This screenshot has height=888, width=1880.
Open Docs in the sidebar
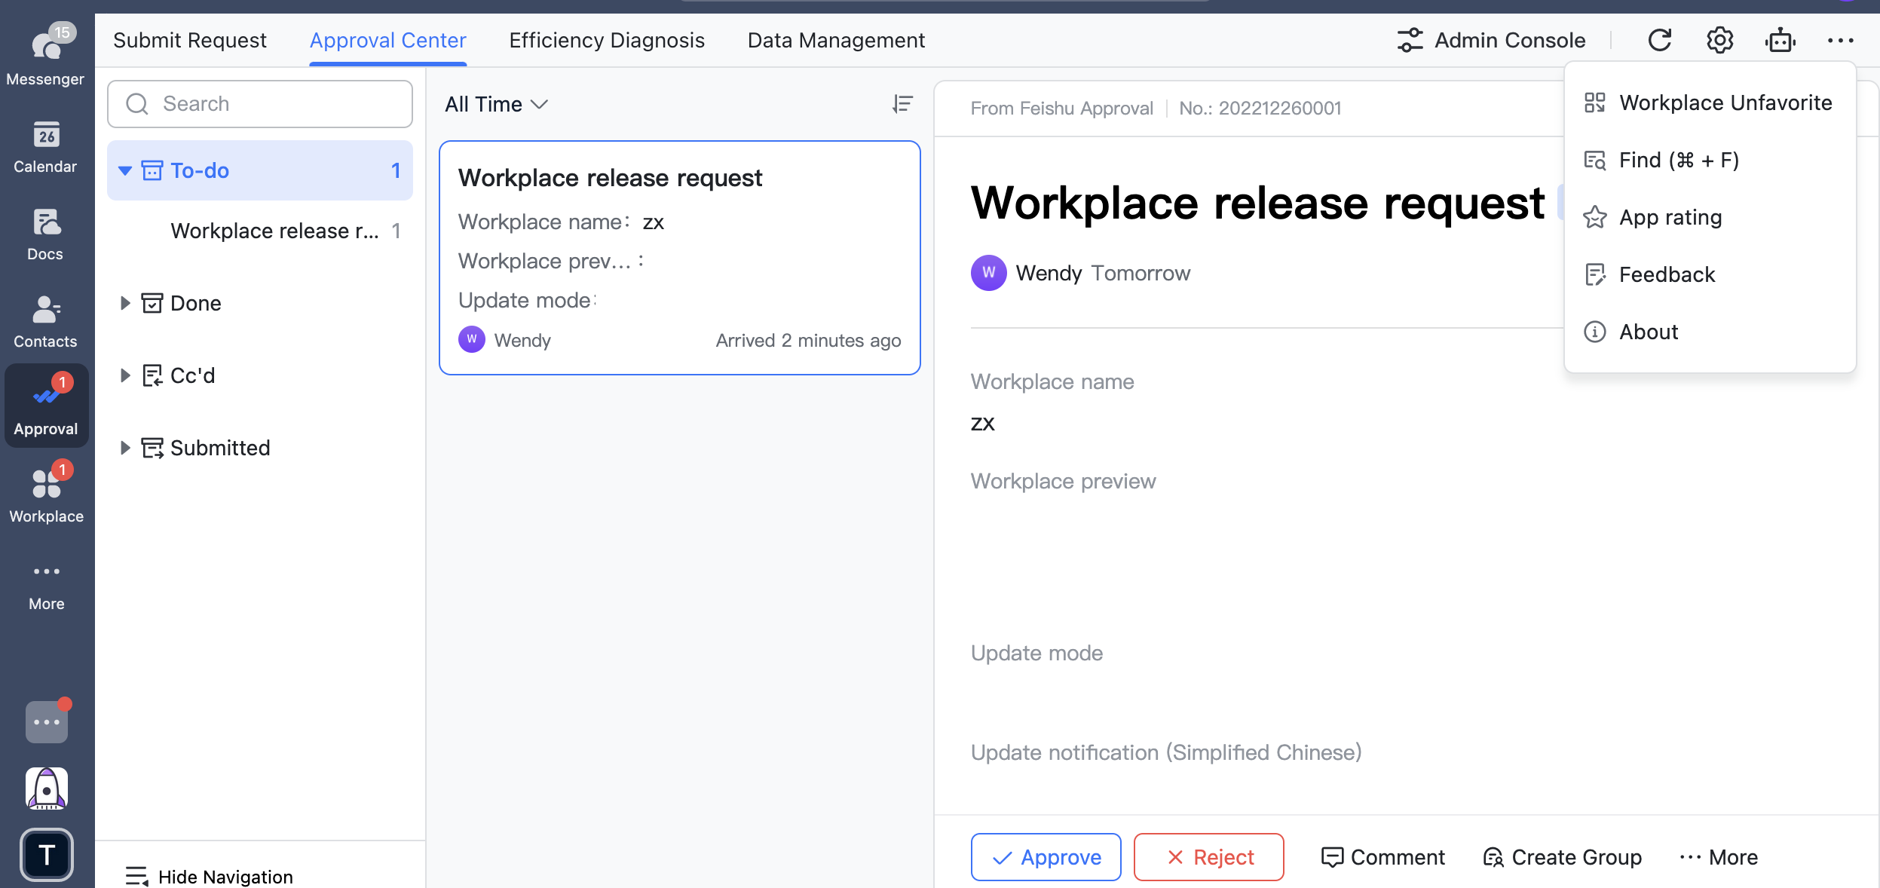click(45, 233)
